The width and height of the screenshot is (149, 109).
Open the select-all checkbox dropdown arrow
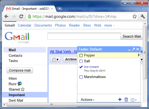[57, 60]
